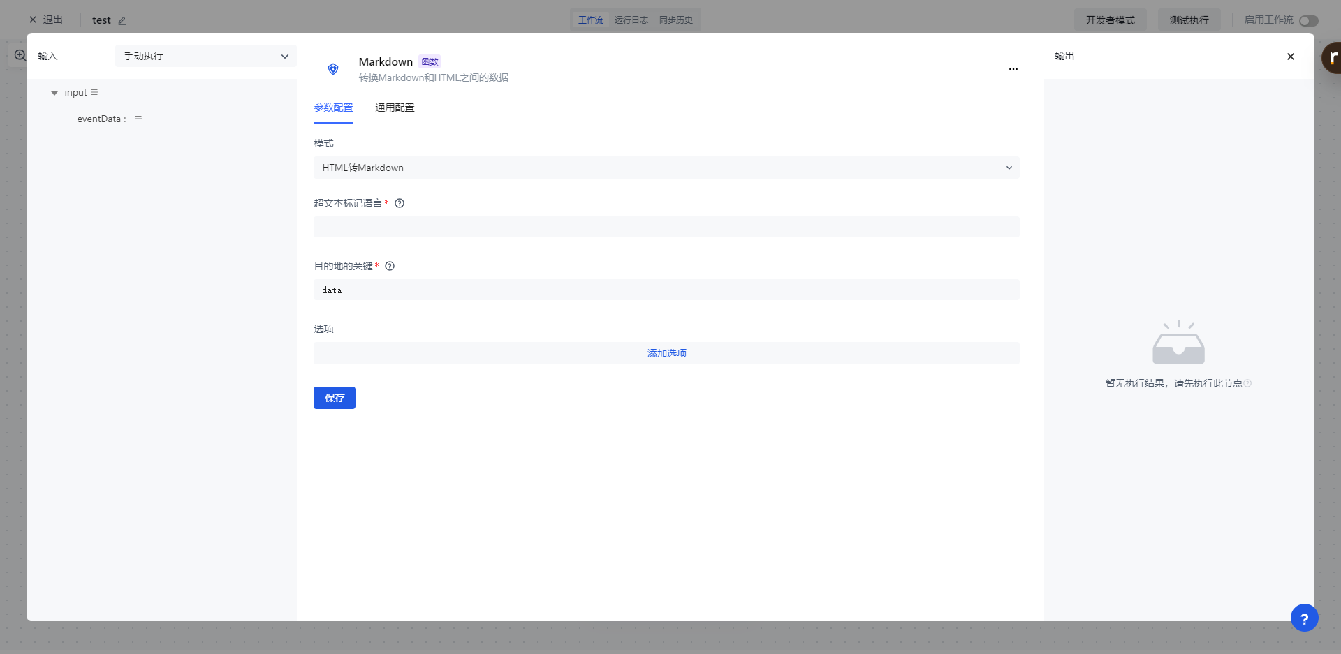This screenshot has width=1341, height=654.
Task: Open the 手动执行 trigger dropdown
Action: 205,57
